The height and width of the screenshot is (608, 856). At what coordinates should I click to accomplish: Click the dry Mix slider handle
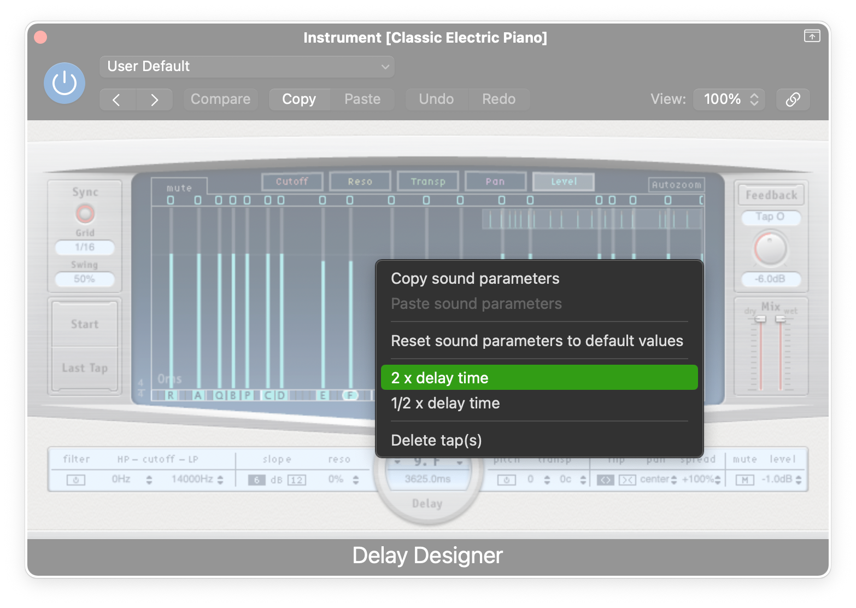[760, 319]
